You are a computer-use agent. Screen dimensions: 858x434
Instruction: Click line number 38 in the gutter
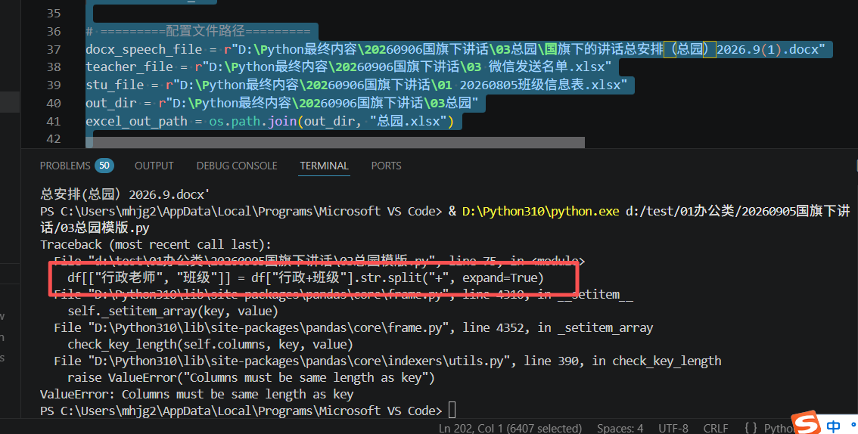coord(54,67)
